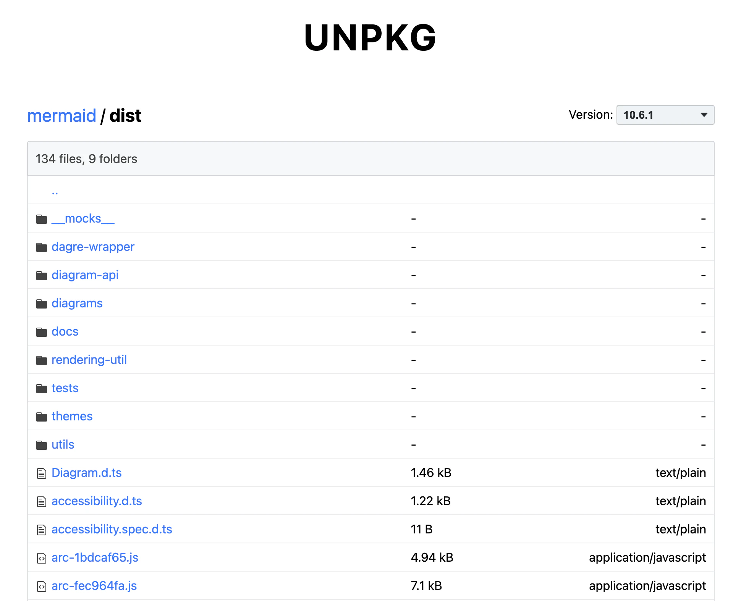Click the 'Version:' label
The image size is (741, 601).
click(591, 115)
